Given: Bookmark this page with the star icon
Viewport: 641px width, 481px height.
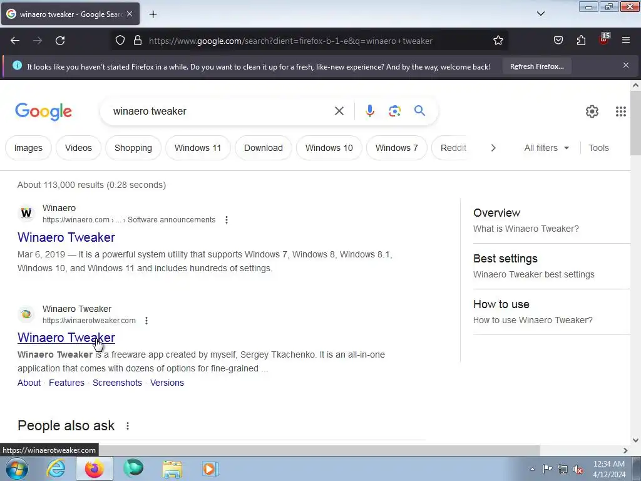Looking at the screenshot, I should [x=498, y=41].
